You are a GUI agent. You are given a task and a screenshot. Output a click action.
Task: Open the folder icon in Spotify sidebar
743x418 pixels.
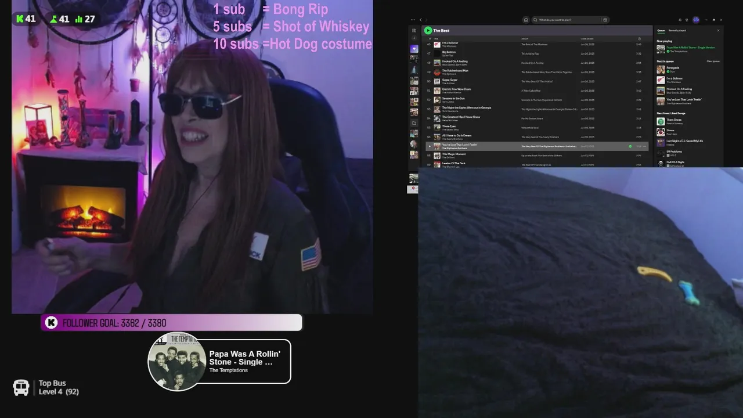(414, 123)
